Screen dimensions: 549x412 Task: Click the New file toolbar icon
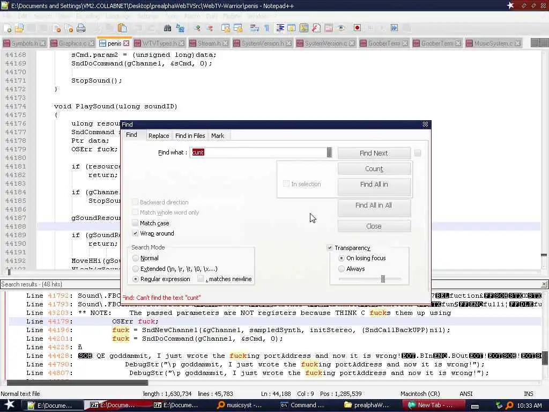click(8, 28)
